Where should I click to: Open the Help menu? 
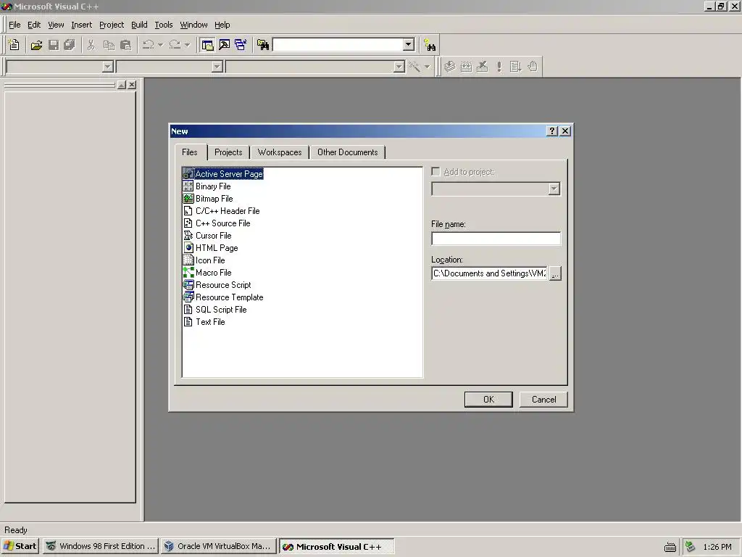click(x=222, y=25)
